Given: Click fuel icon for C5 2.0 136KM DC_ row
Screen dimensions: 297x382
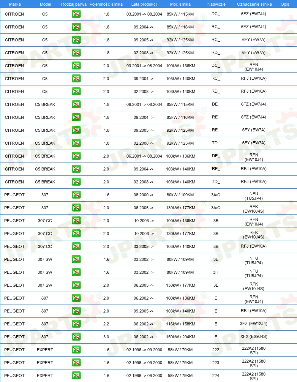Looking at the screenshot, I should (76, 66).
